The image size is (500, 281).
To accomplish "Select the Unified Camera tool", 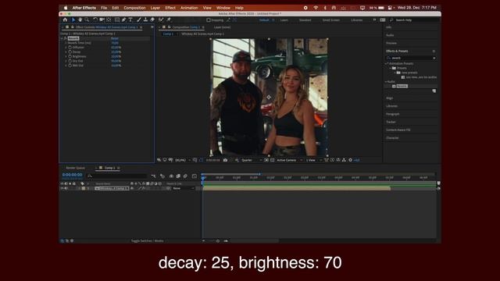I will pyautogui.click(x=102, y=20).
